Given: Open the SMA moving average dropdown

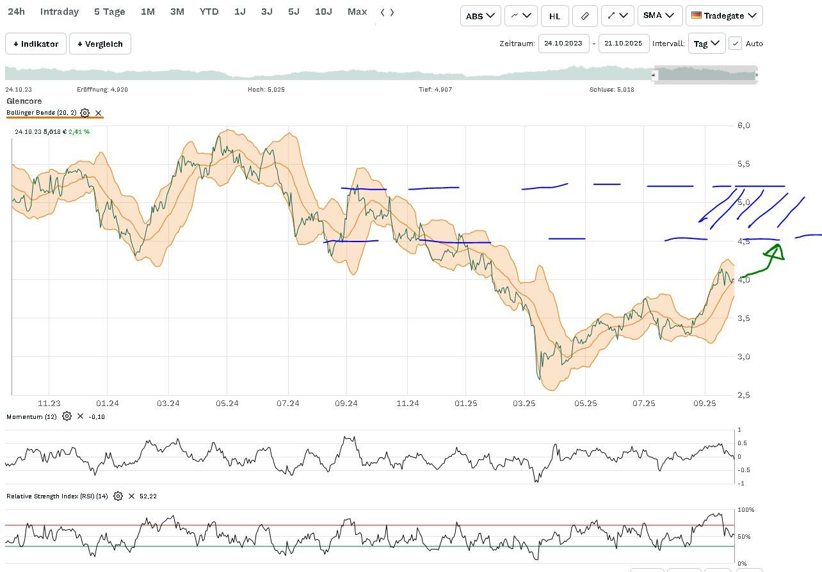Looking at the screenshot, I should tap(659, 16).
